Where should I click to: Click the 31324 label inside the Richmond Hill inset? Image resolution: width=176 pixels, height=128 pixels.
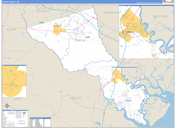[x=130, y=32]
